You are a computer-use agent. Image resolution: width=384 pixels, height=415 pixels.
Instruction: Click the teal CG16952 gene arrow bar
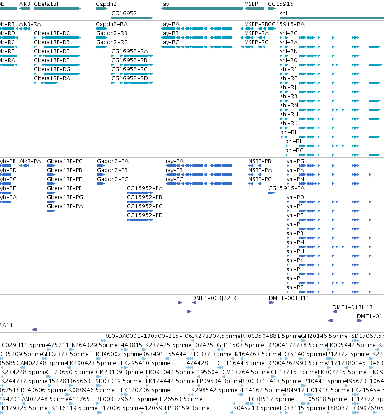132,18
